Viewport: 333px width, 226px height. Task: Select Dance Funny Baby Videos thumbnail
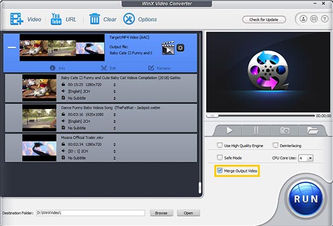[x=39, y=118]
